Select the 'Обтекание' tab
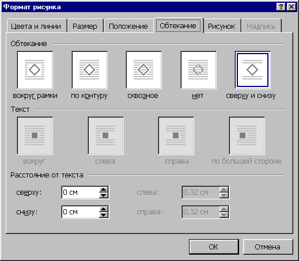The width and height of the screenshot is (299, 261). pyautogui.click(x=178, y=25)
